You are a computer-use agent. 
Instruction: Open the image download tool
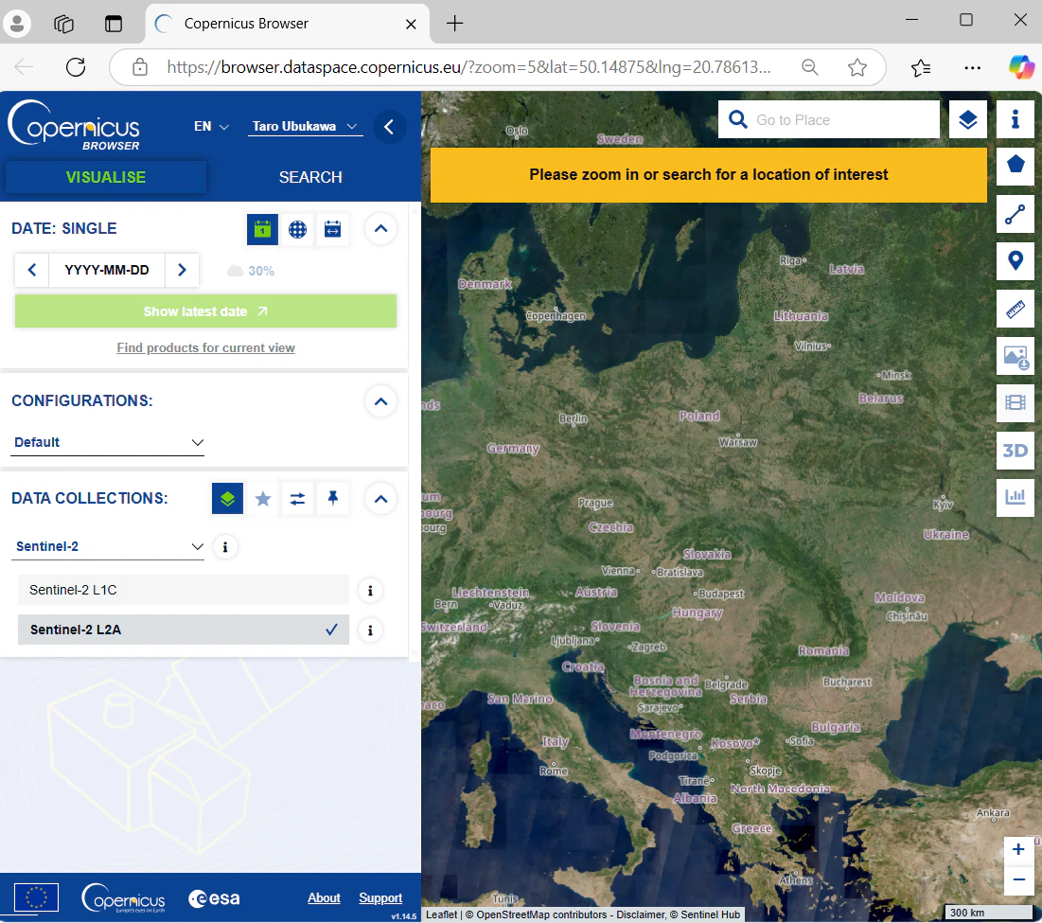(x=1016, y=356)
